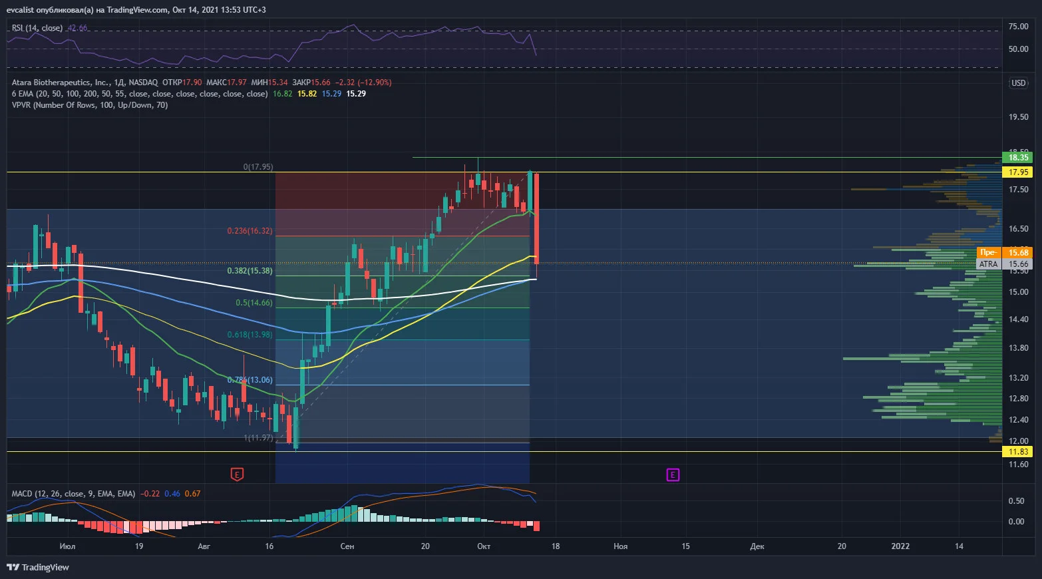Click the ATRA 15.66 last price label
The height and width of the screenshot is (579, 1042).
click(x=1005, y=264)
